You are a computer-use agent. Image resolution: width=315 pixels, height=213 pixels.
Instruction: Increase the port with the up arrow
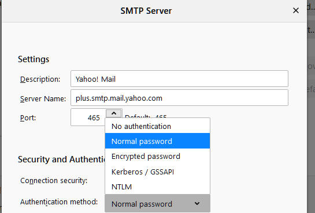(x=114, y=113)
